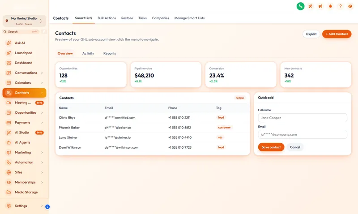Select the Phoenix Baker contact name

(x=69, y=128)
